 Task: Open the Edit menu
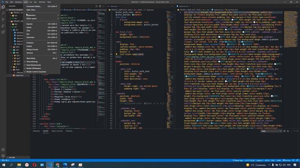click(12, 2)
